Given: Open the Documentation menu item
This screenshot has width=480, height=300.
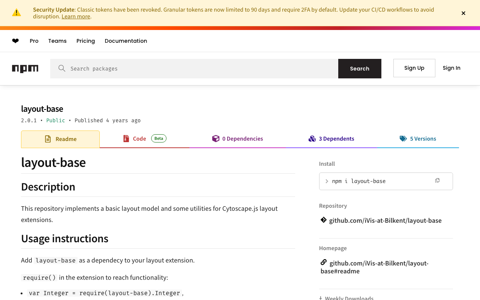Looking at the screenshot, I should (126, 41).
